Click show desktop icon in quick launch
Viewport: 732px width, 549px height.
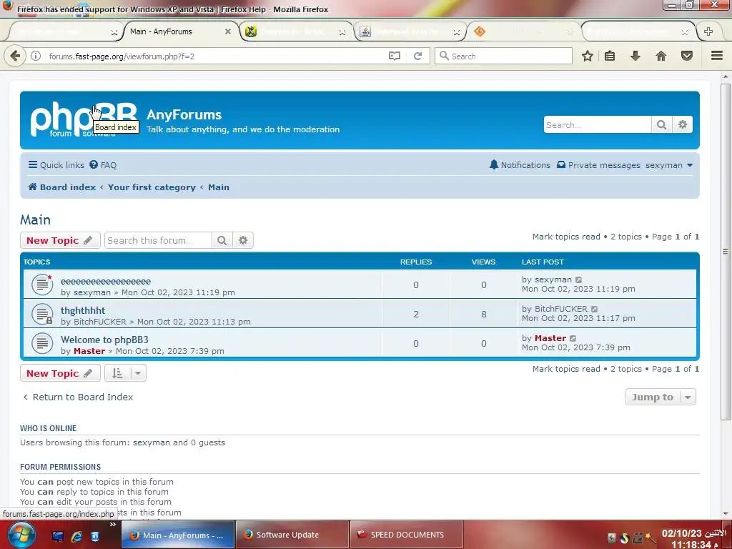pyautogui.click(x=58, y=536)
